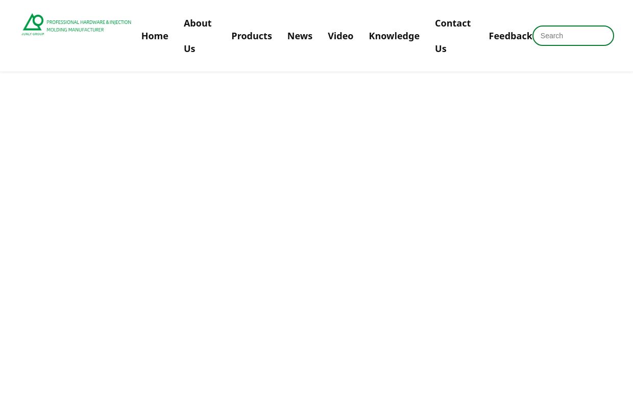Click About Us to learn about company
633x408 pixels.
coord(198,36)
